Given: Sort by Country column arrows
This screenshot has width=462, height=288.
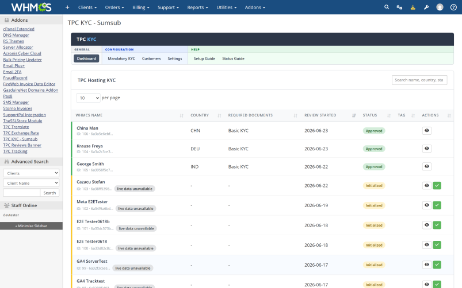Looking at the screenshot, I should 219,115.
